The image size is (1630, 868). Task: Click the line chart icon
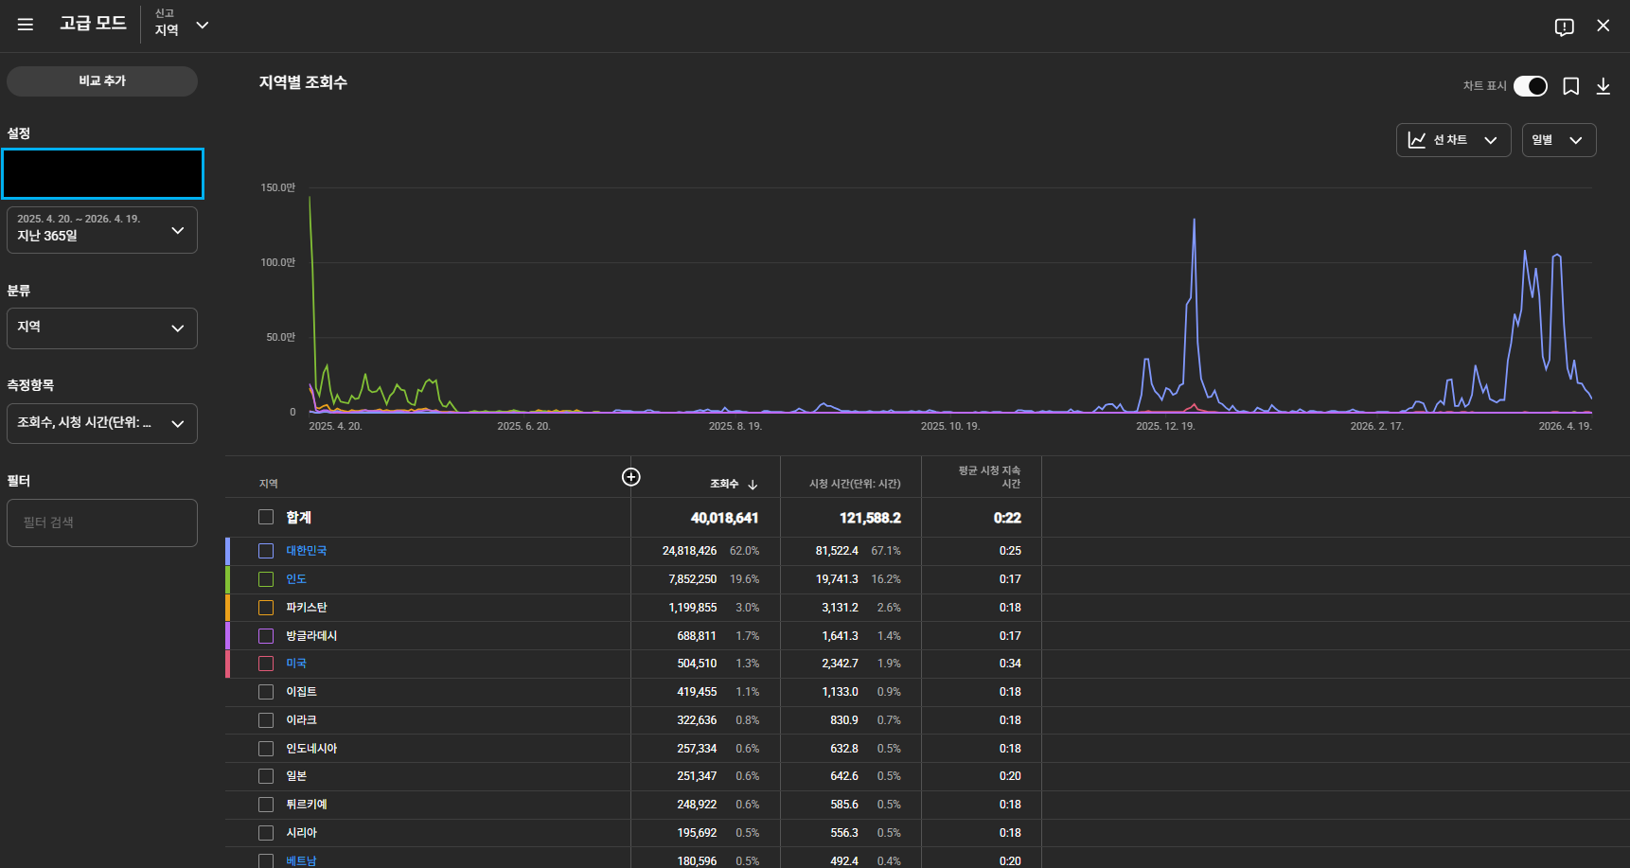[1417, 140]
